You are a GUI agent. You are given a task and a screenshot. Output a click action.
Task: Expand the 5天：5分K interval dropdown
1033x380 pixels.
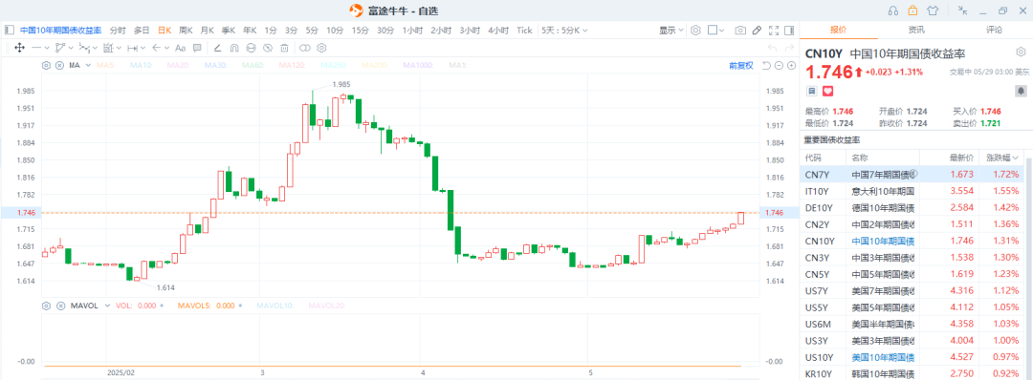(564, 31)
